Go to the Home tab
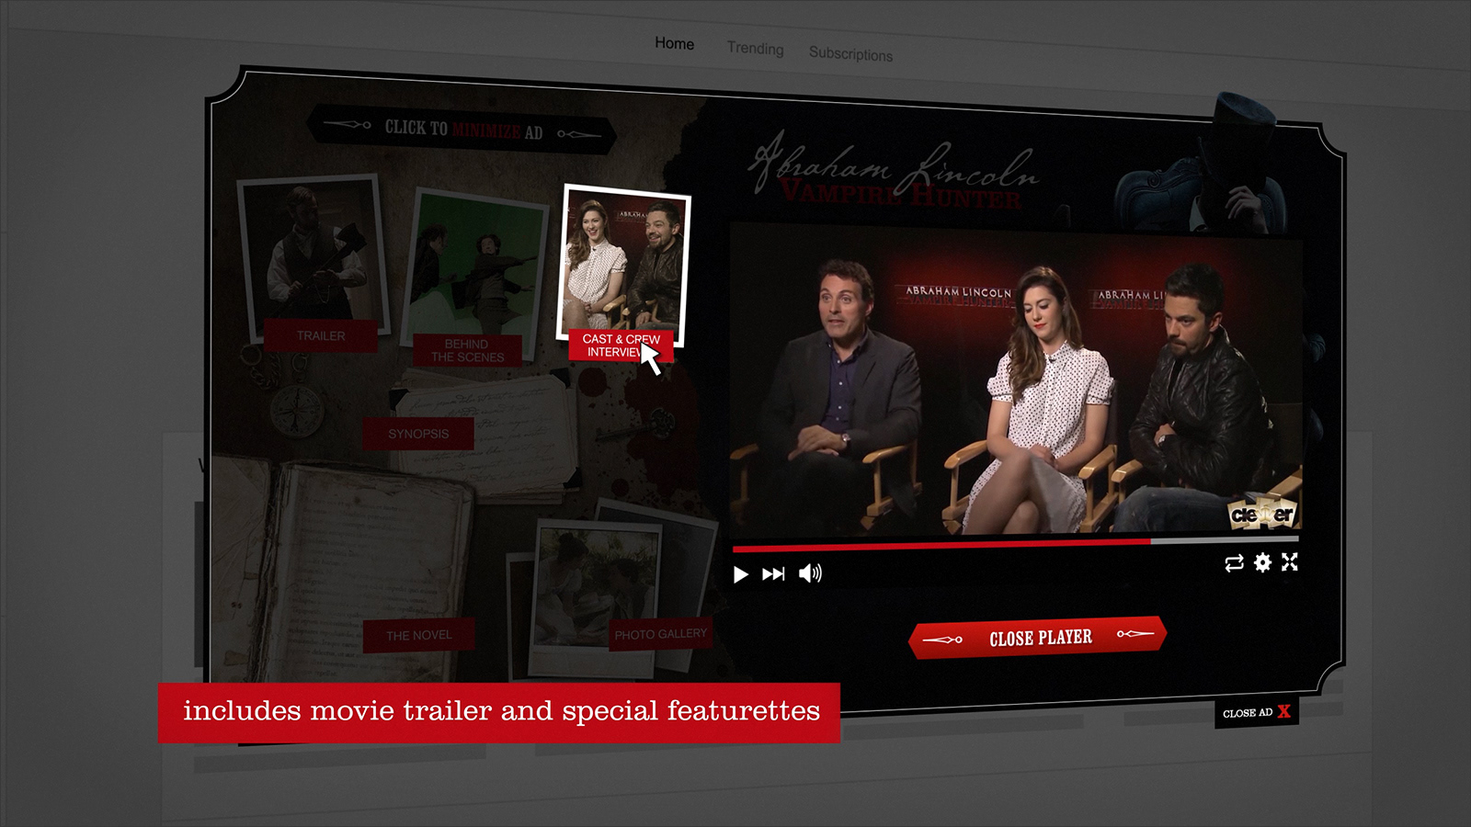The width and height of the screenshot is (1471, 827). tap(674, 43)
